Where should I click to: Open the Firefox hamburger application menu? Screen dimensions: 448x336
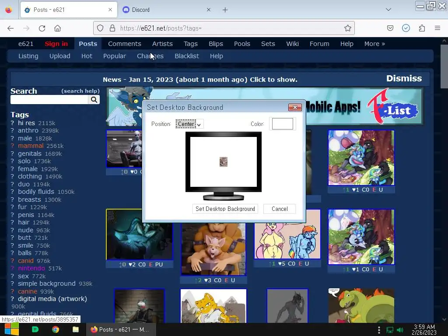pos(437,28)
